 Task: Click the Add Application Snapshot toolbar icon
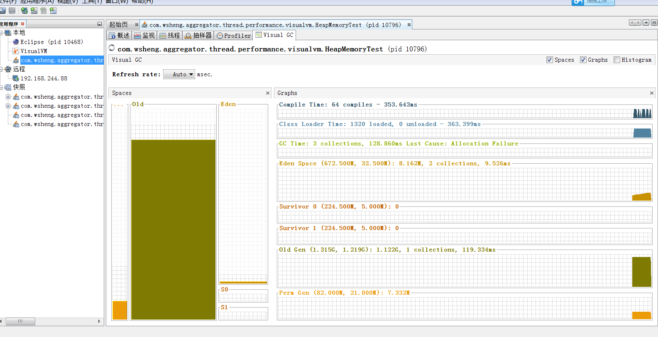coord(53,11)
